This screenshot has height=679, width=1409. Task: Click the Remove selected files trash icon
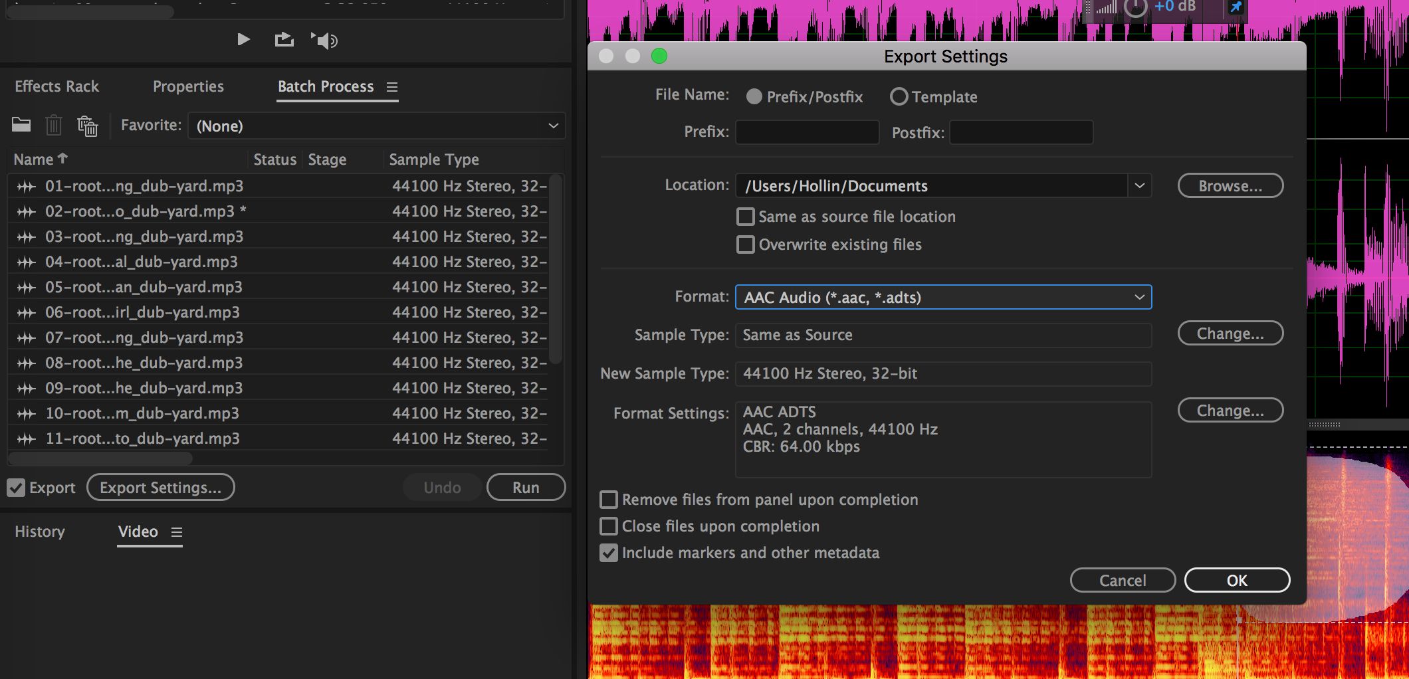pos(54,125)
